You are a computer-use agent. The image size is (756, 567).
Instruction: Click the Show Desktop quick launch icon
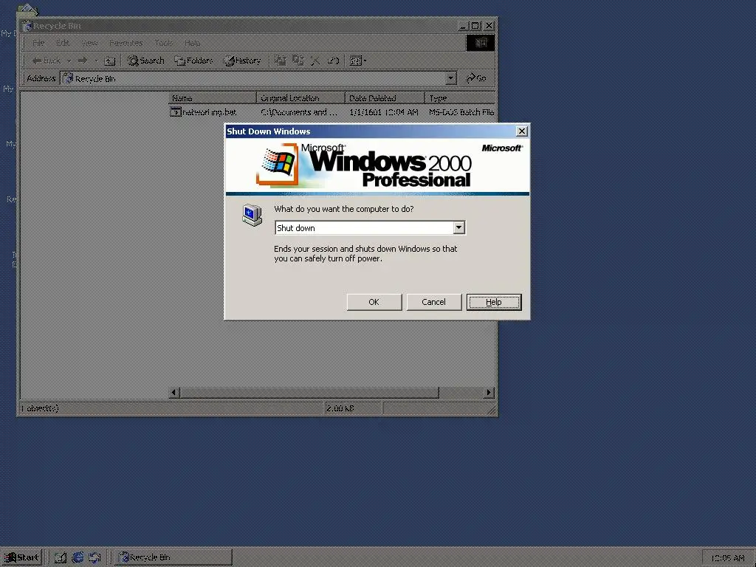point(61,558)
